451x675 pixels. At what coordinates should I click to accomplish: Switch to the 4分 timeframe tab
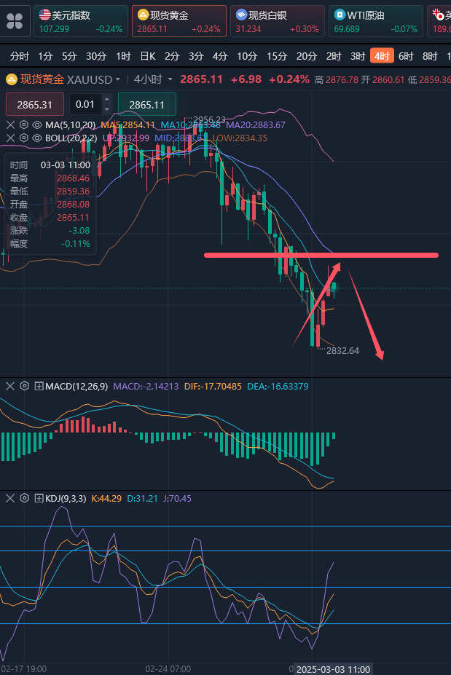point(220,56)
